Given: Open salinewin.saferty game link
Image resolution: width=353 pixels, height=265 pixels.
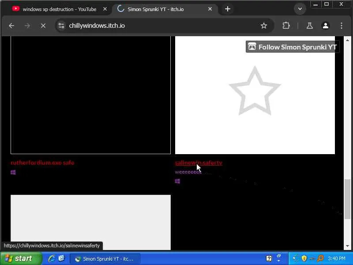Looking at the screenshot, I should coord(199,163).
